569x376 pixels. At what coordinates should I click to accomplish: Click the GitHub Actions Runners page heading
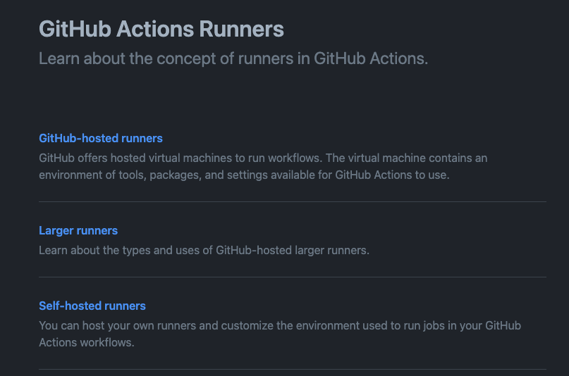[161, 30]
